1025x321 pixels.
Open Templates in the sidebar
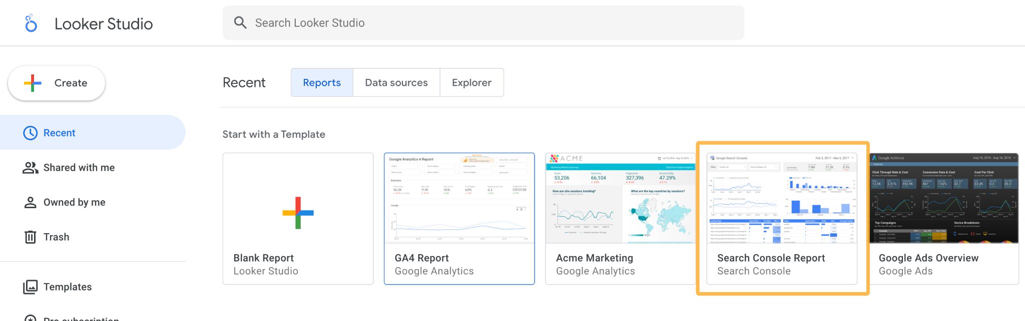93,287
